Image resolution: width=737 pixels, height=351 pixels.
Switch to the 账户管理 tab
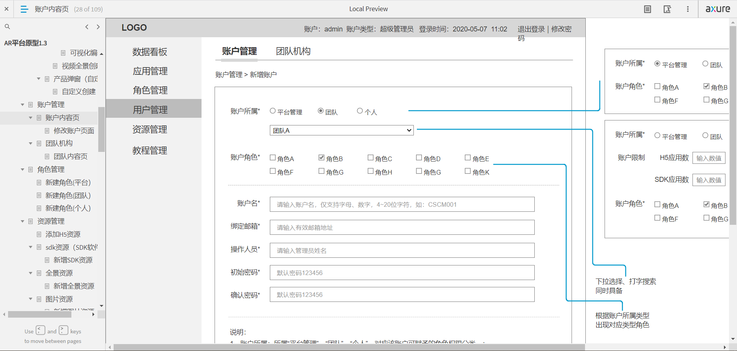point(240,51)
